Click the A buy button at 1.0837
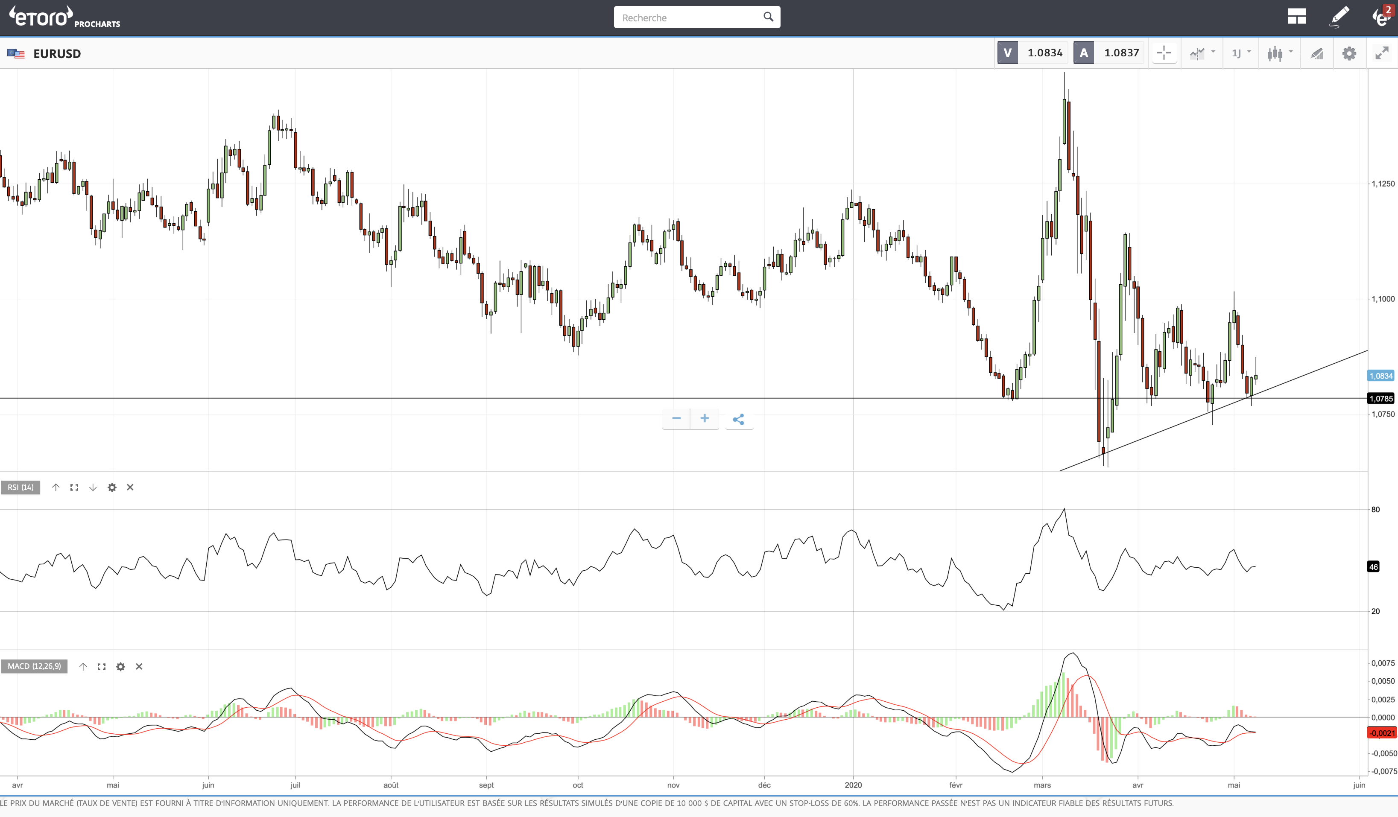Viewport: 1398px width, 817px height. tap(1108, 53)
